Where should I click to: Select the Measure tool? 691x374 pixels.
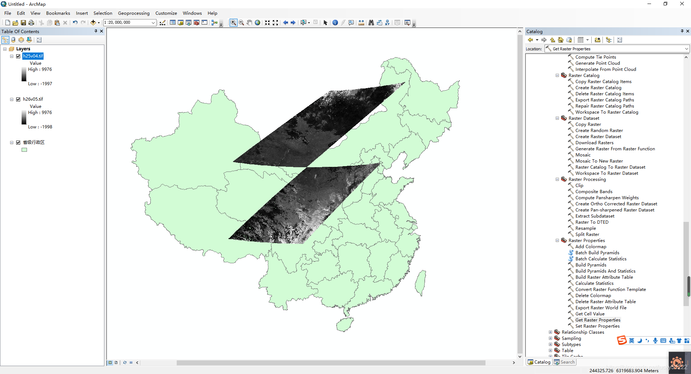361,22
